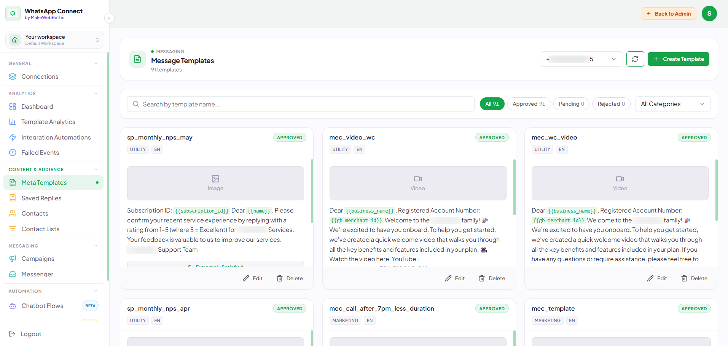Show Rejected 0 templates filter

611,104
